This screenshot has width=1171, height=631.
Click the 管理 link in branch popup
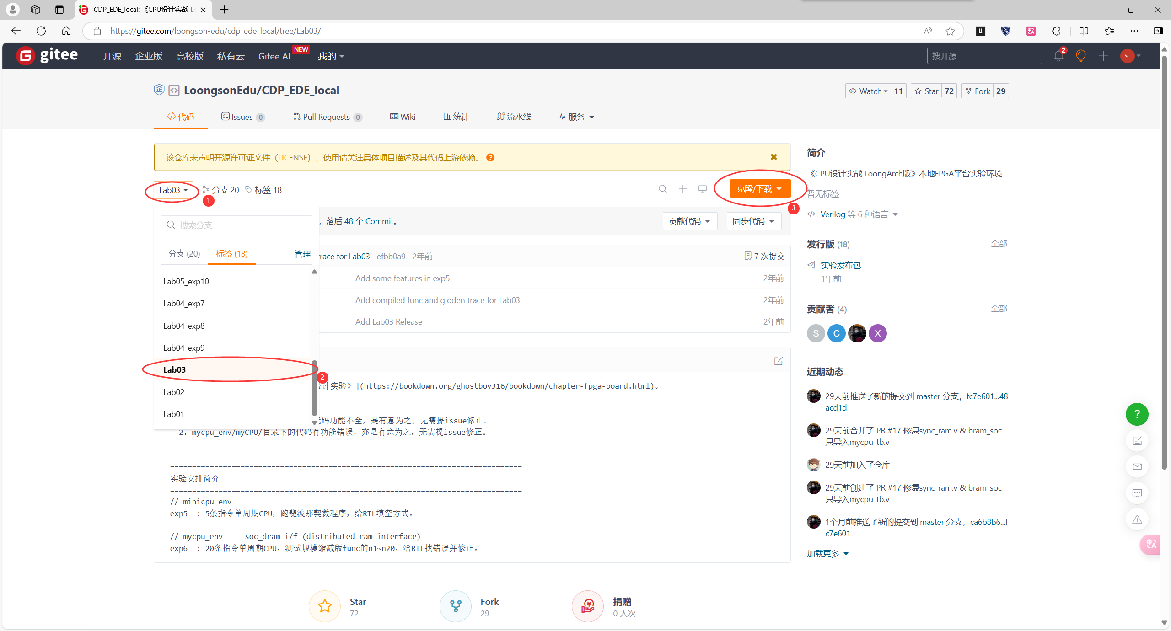click(x=302, y=254)
